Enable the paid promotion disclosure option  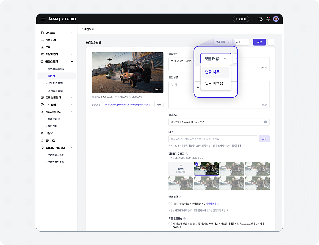170,224
